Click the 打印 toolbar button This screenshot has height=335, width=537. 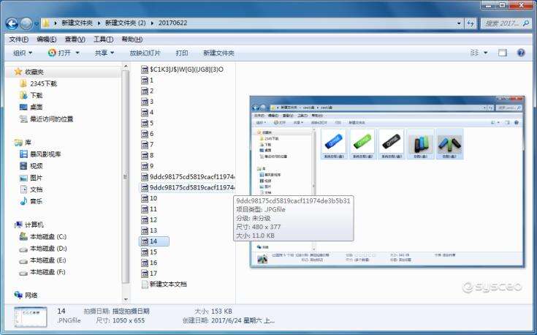click(182, 53)
